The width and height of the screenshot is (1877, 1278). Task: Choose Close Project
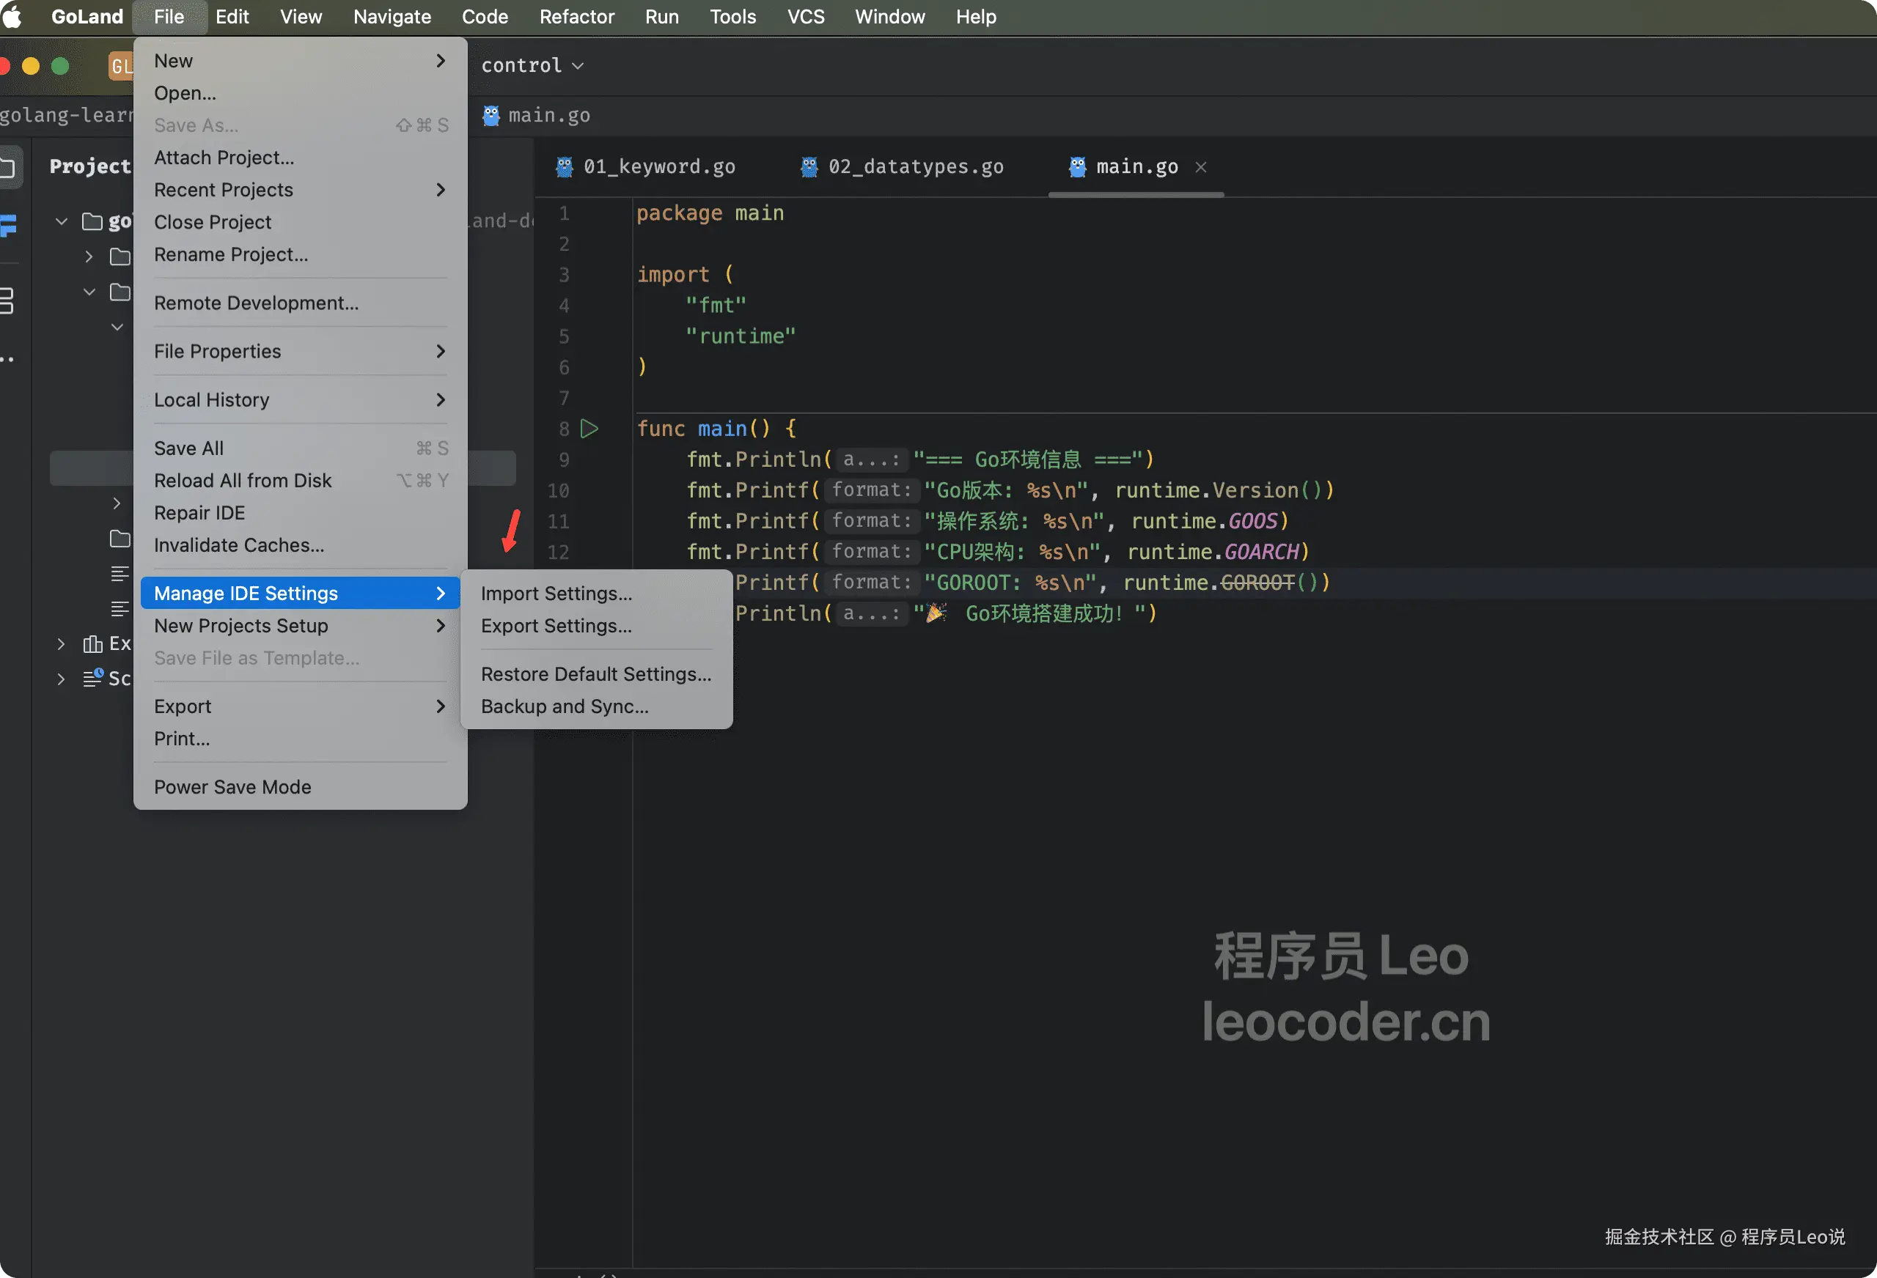pos(300,222)
